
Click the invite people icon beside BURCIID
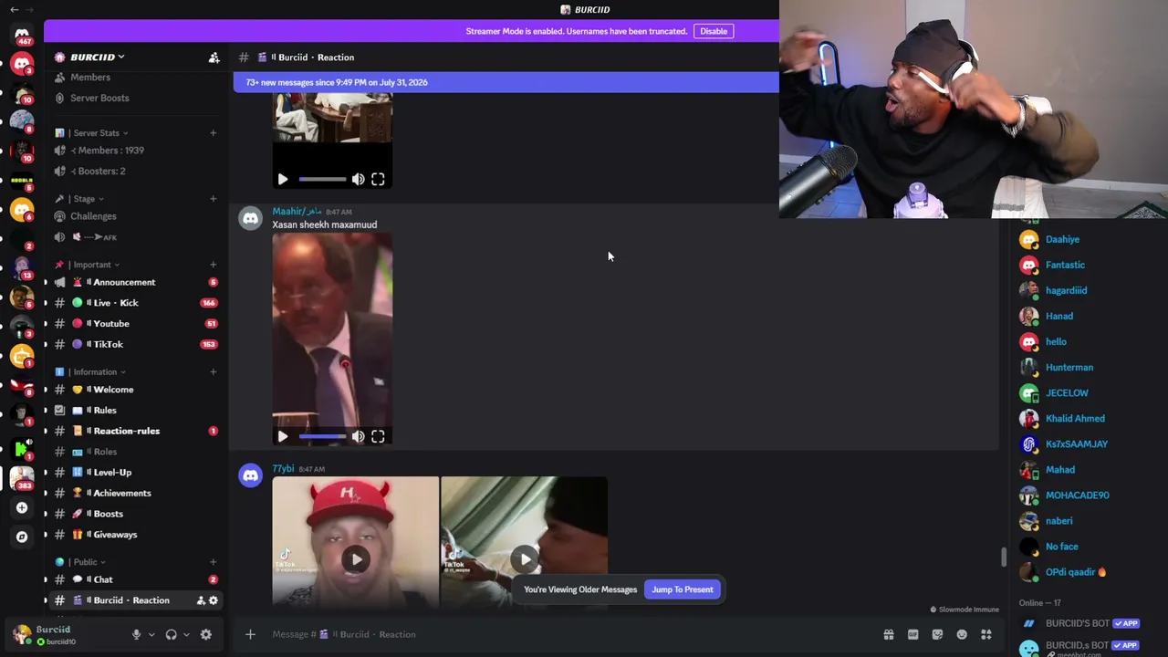[x=214, y=57]
